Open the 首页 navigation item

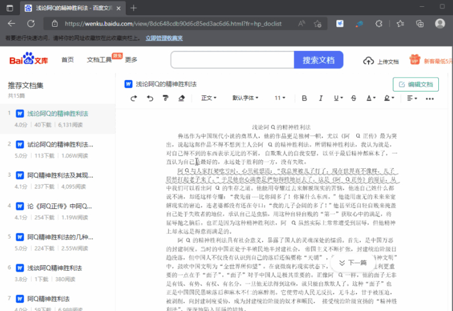pos(67,60)
